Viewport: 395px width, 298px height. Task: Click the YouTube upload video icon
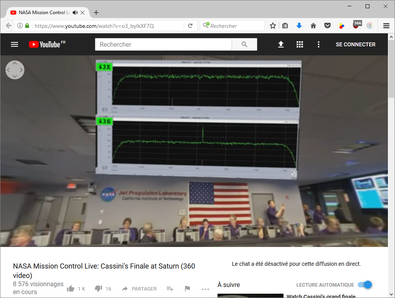281,44
